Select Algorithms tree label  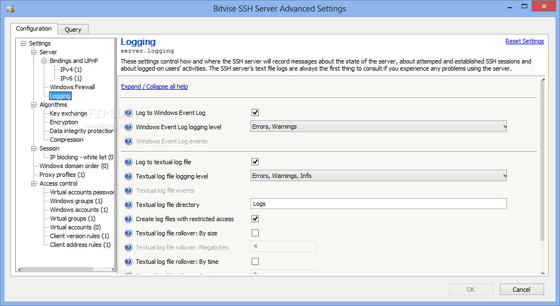pos(53,105)
